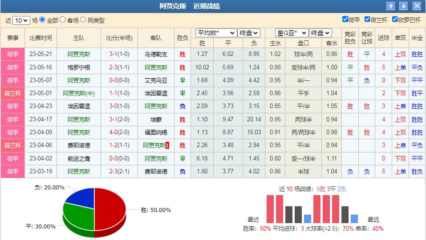Click the 荷甲 tag on 23-03-19 row
The height and width of the screenshot is (240, 426).
click(x=12, y=172)
